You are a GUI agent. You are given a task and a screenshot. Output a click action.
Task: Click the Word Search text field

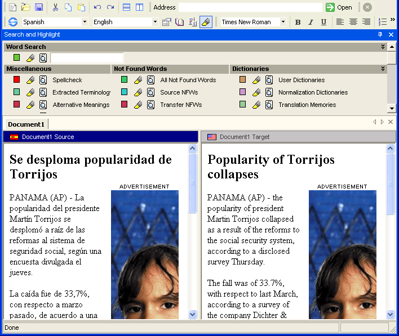87,58
